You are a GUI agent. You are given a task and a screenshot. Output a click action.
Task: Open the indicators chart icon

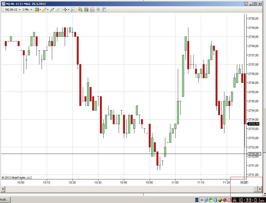click(92, 10)
